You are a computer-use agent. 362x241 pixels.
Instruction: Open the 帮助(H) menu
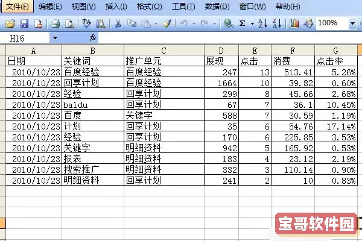pyautogui.click(x=288, y=7)
